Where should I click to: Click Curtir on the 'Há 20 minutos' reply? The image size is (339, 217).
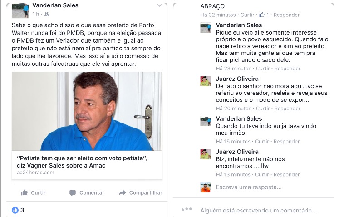pos(263,108)
